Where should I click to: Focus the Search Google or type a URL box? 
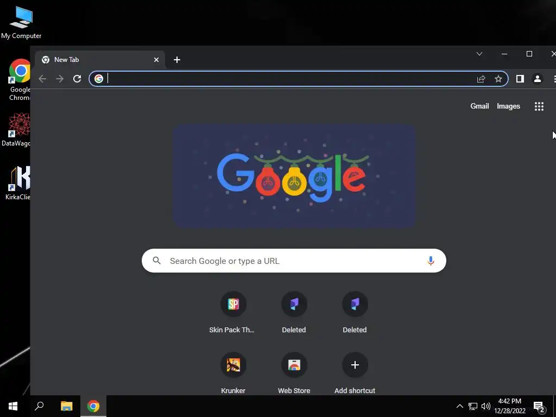tap(294, 261)
